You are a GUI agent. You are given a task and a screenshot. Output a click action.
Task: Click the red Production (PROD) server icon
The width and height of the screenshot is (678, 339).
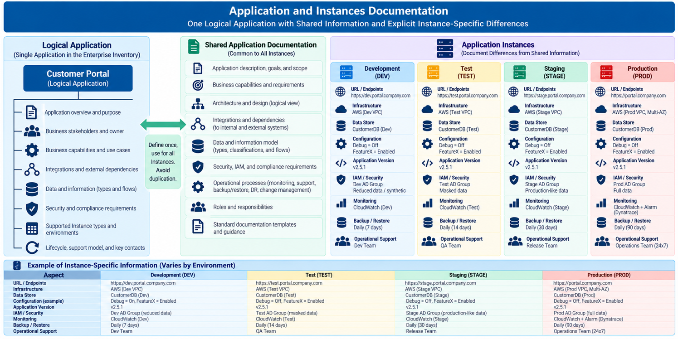(x=606, y=72)
